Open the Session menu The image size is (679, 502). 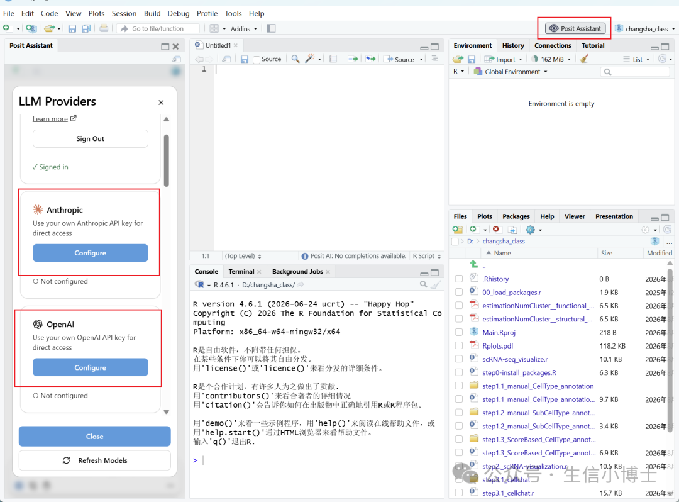click(124, 13)
